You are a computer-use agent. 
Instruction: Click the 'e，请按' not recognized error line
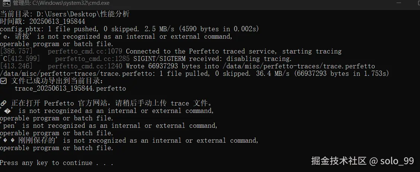pyautogui.click(x=116, y=36)
